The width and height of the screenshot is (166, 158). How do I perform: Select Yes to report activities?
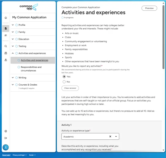[64, 76]
